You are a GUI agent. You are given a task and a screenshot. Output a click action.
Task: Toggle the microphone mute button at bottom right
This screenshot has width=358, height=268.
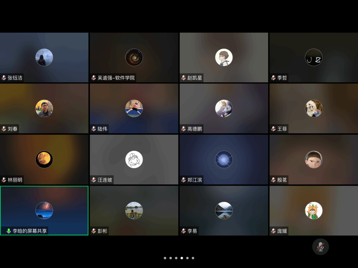[x=320, y=247]
